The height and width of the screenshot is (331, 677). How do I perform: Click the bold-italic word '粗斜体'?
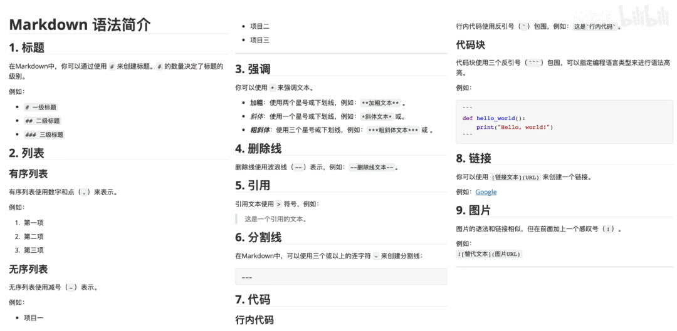coord(260,130)
